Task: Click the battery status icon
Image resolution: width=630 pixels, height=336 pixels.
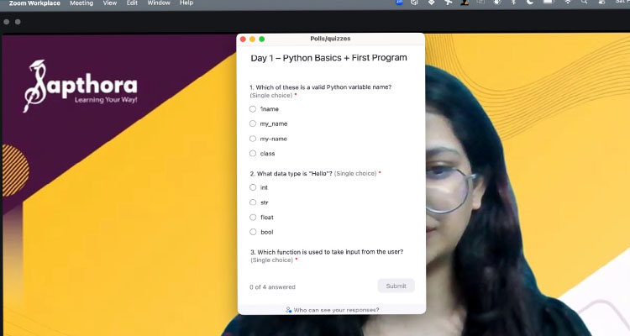Action: click(x=549, y=3)
